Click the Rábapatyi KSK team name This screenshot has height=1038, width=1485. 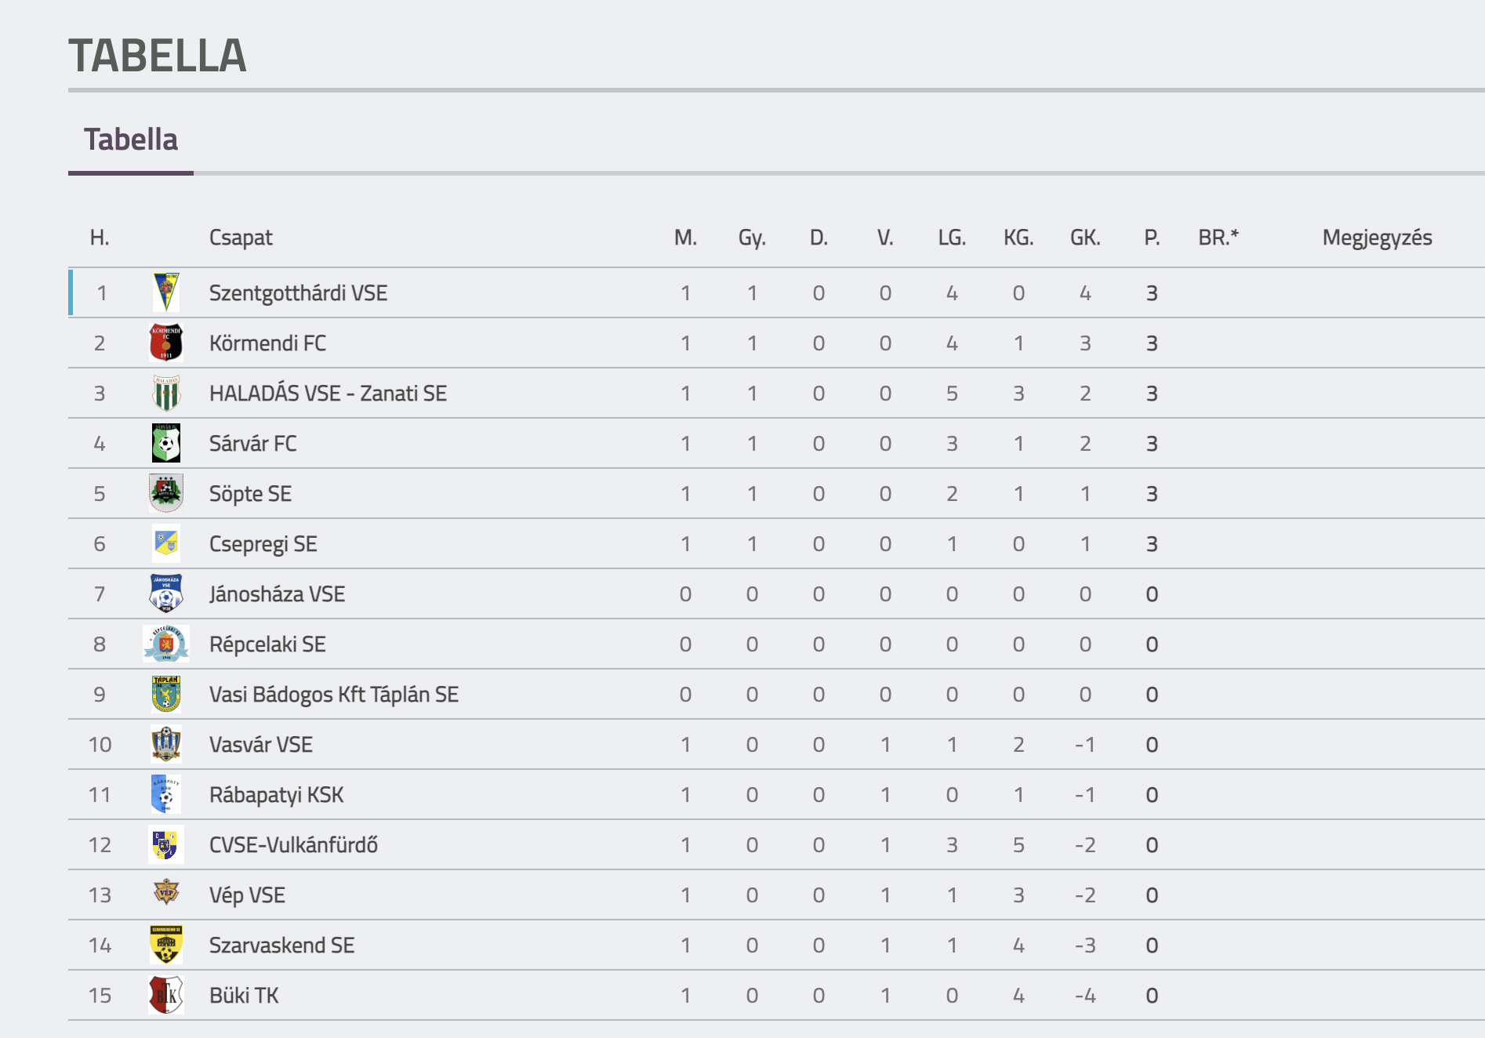tap(276, 795)
